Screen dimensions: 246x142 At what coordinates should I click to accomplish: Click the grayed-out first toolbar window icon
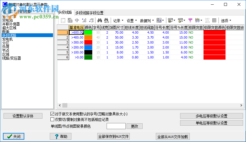63,20
